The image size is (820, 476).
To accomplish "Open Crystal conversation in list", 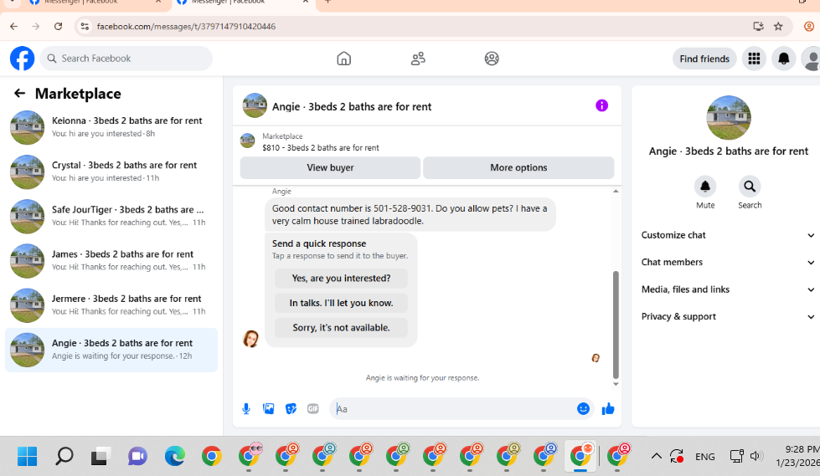I will tap(111, 171).
